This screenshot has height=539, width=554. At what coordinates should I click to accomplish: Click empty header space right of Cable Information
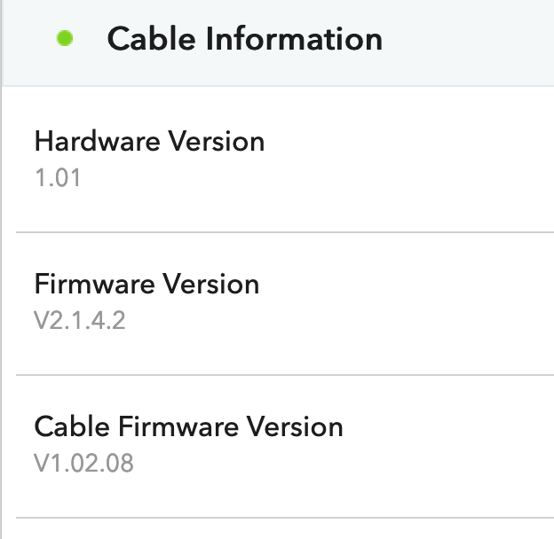click(x=471, y=39)
